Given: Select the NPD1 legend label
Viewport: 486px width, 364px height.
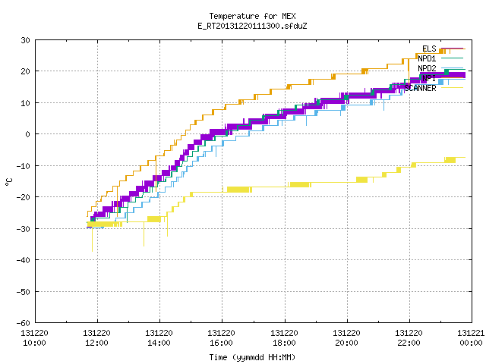Looking at the screenshot, I should click(427, 58).
